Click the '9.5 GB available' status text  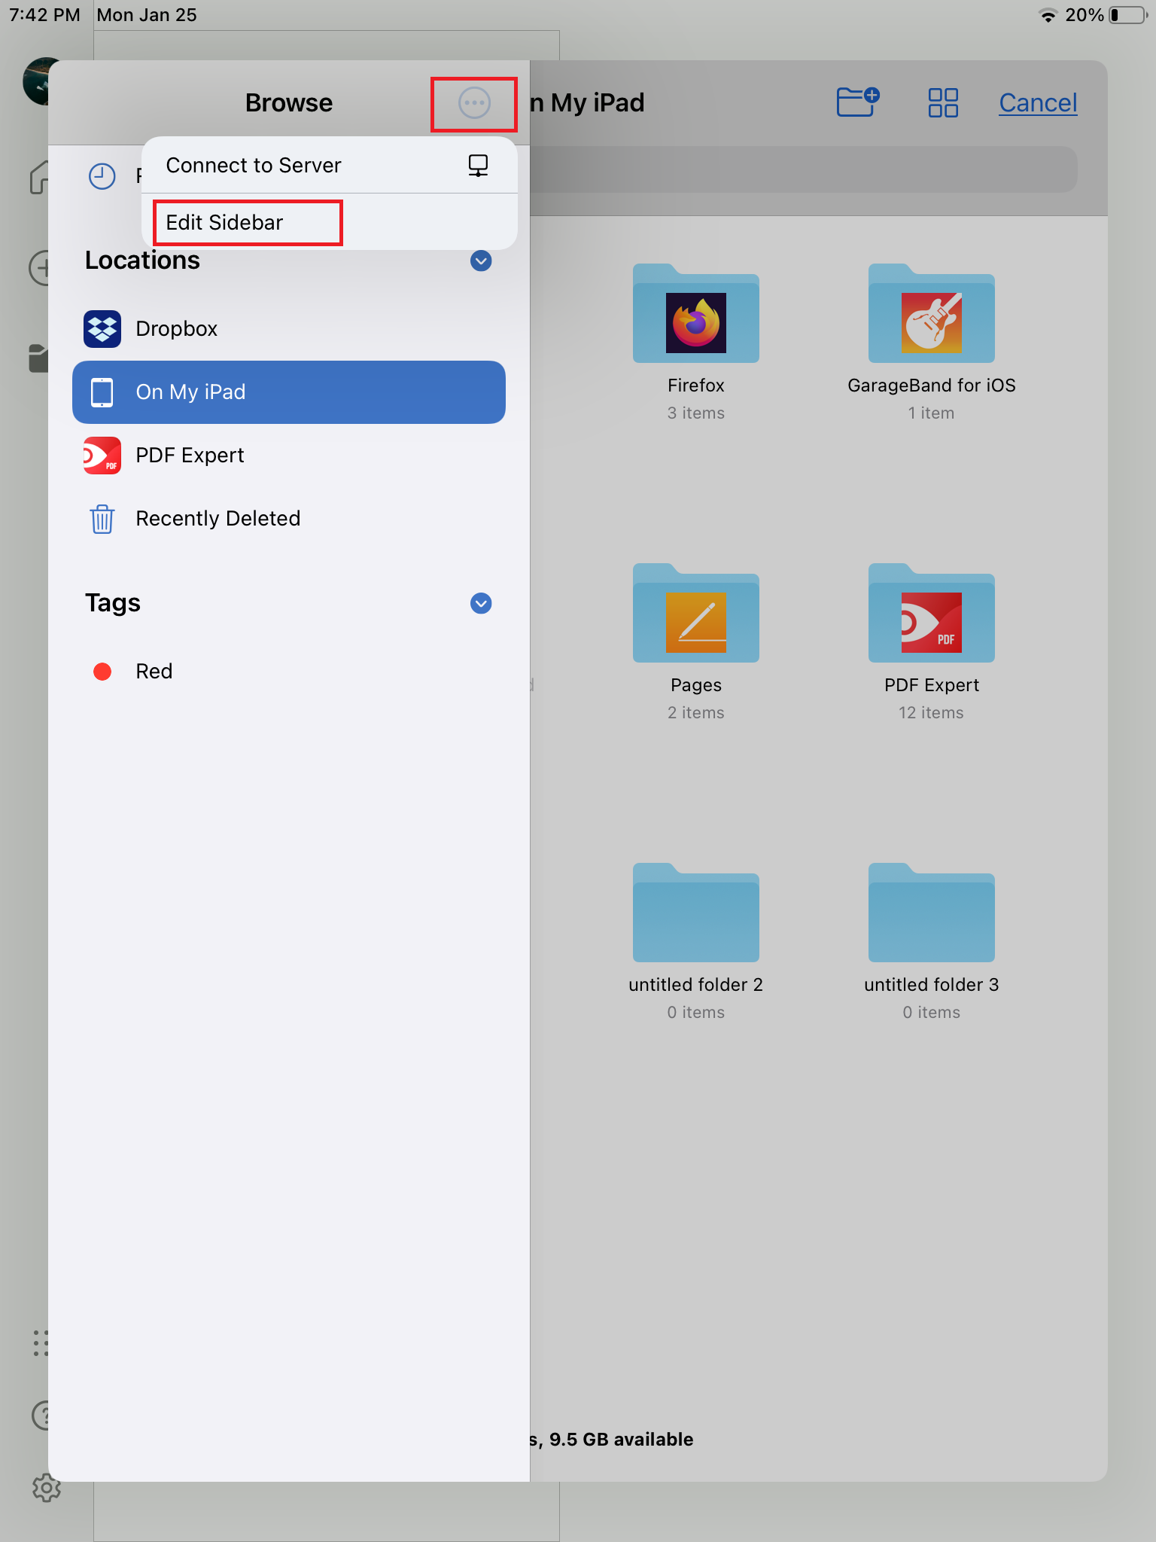pyautogui.click(x=621, y=1439)
